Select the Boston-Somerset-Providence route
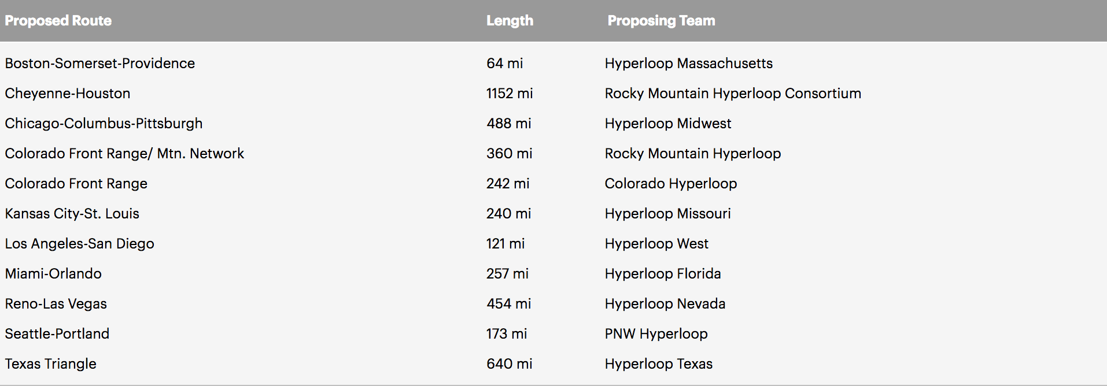The image size is (1107, 386). pyautogui.click(x=99, y=63)
